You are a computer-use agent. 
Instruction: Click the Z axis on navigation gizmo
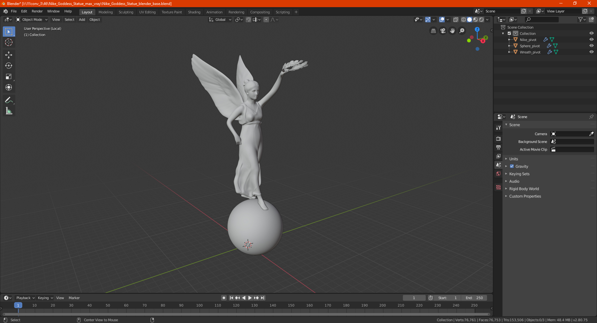[477, 29]
